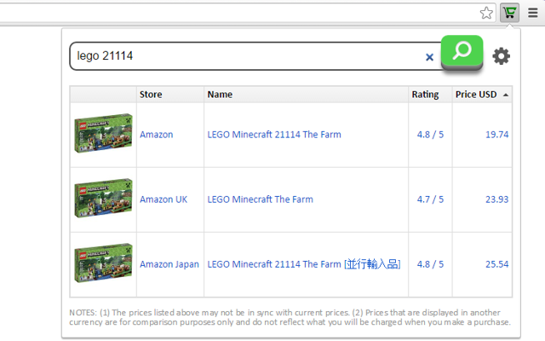
Task: Open the Amazon store link
Action: click(x=157, y=135)
